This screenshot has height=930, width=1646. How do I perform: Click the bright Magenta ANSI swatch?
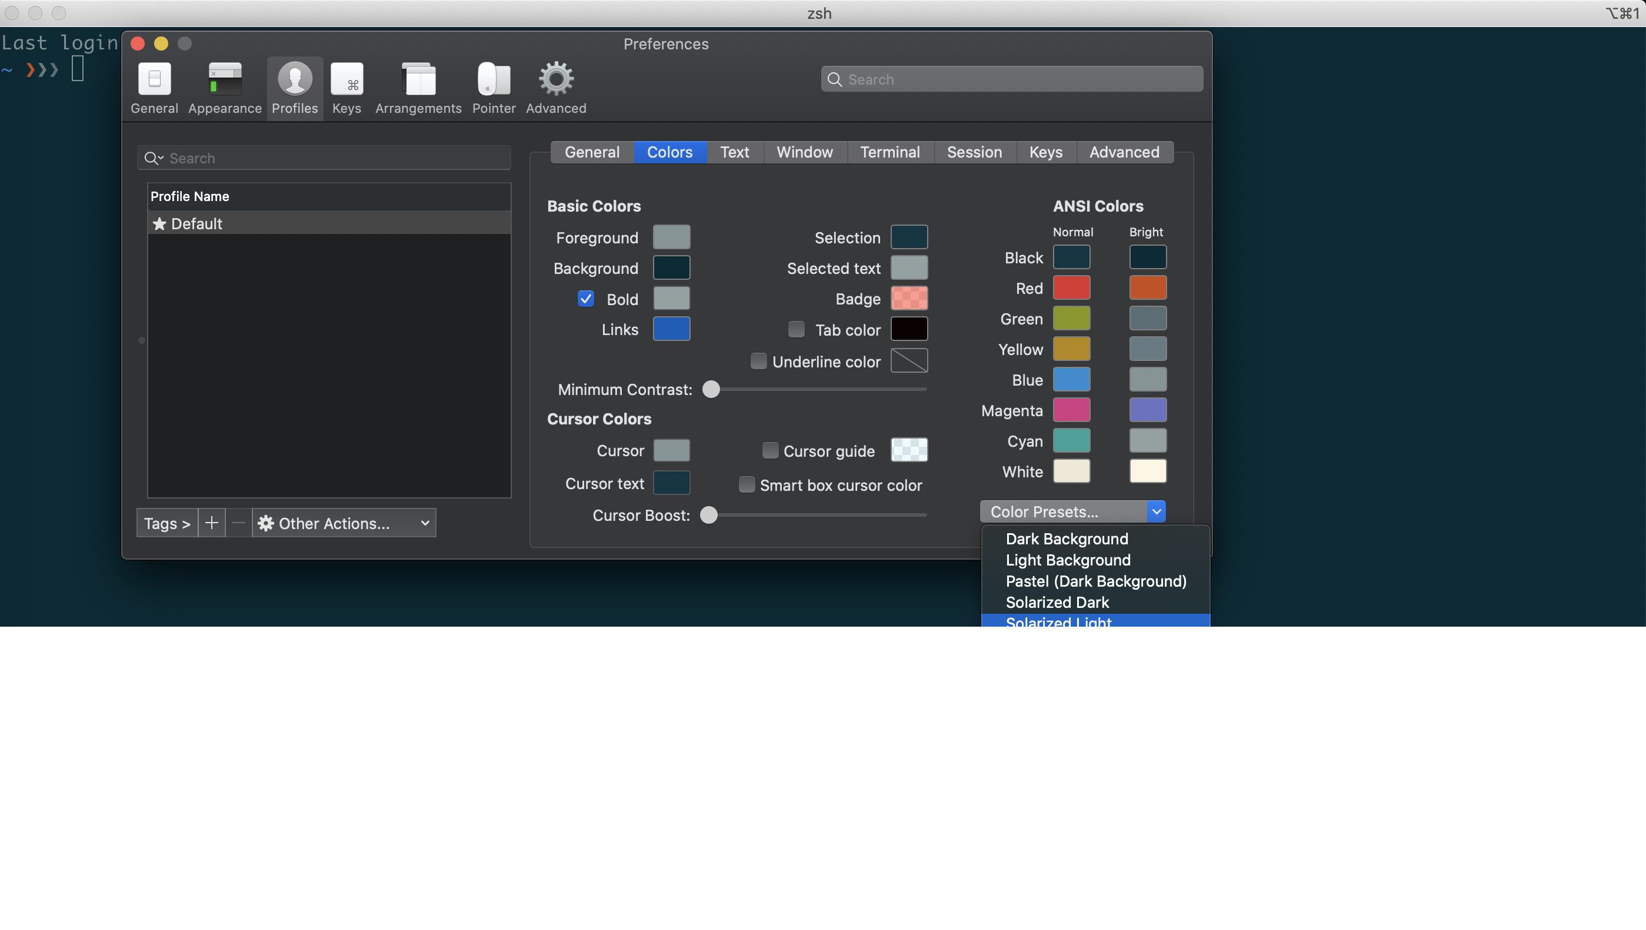1148,410
